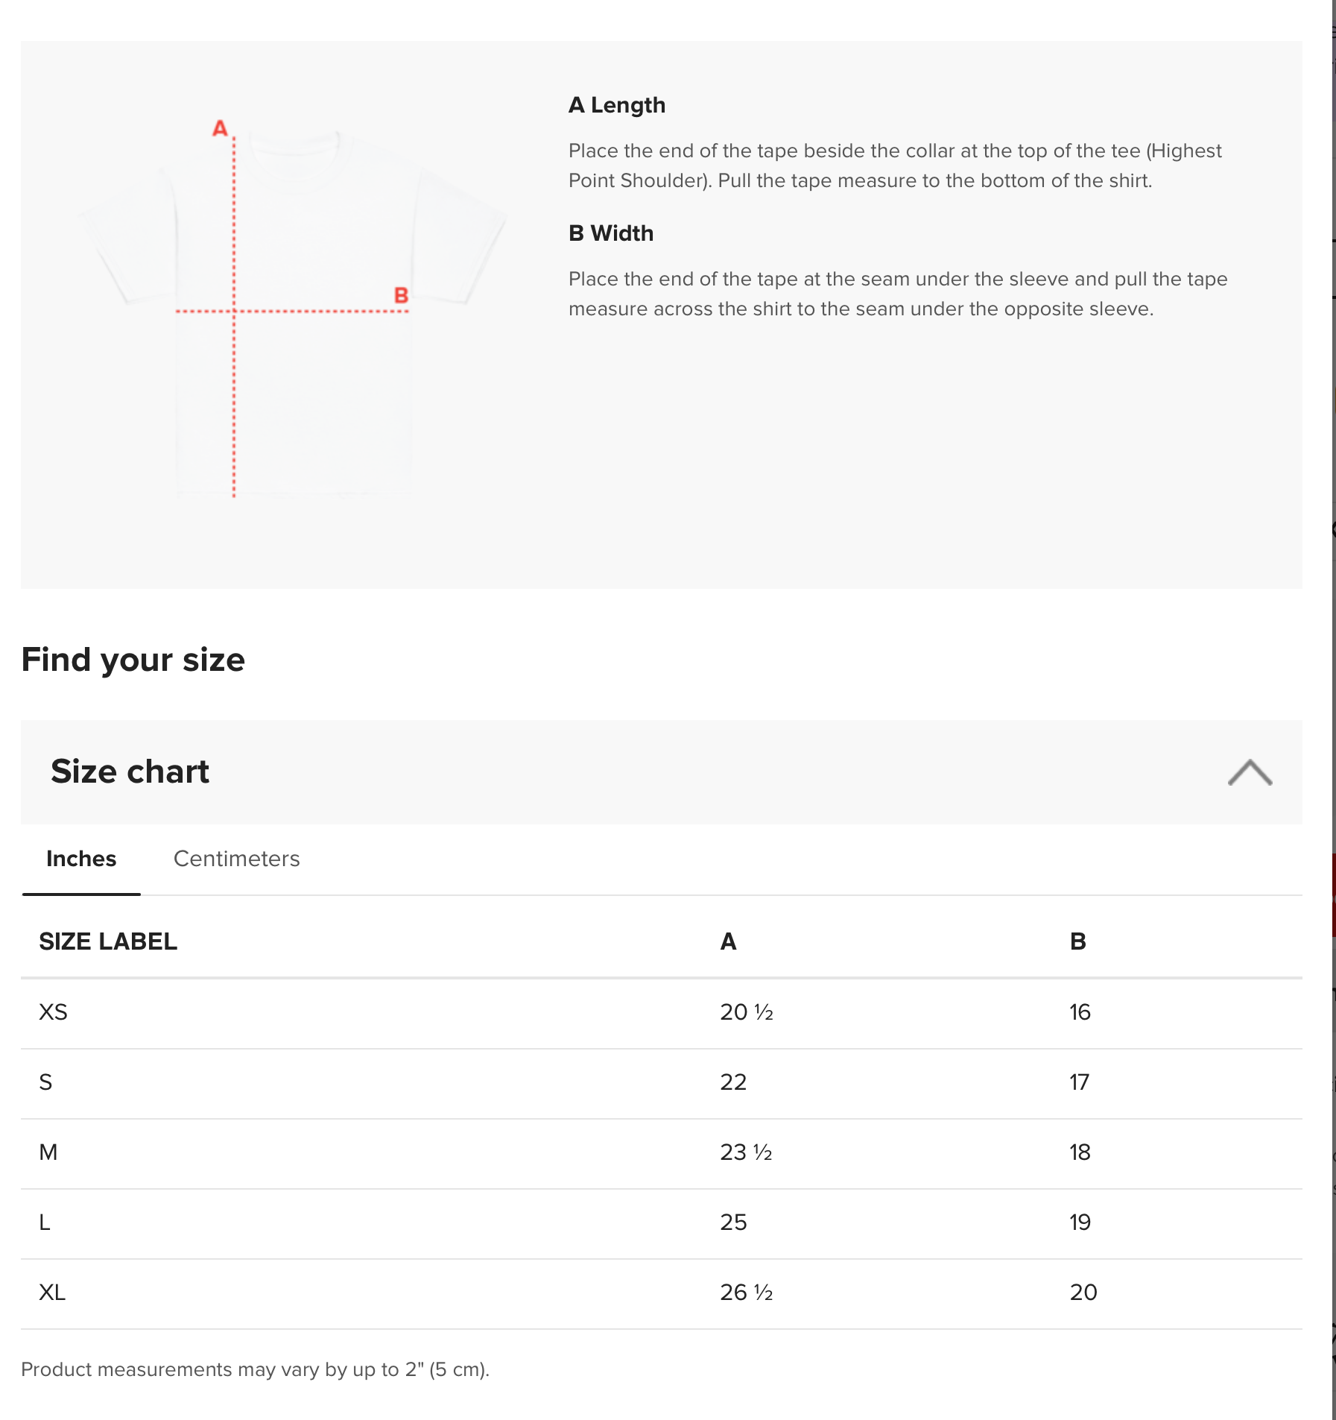Collapse the Size chart chevron arrow
This screenshot has width=1336, height=1420.
1250,772
